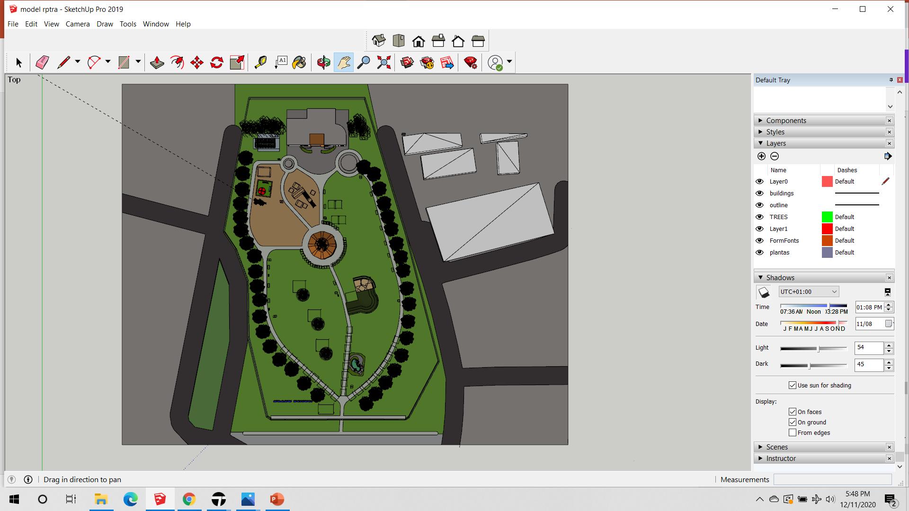Select the Eraser tool

pos(42,62)
